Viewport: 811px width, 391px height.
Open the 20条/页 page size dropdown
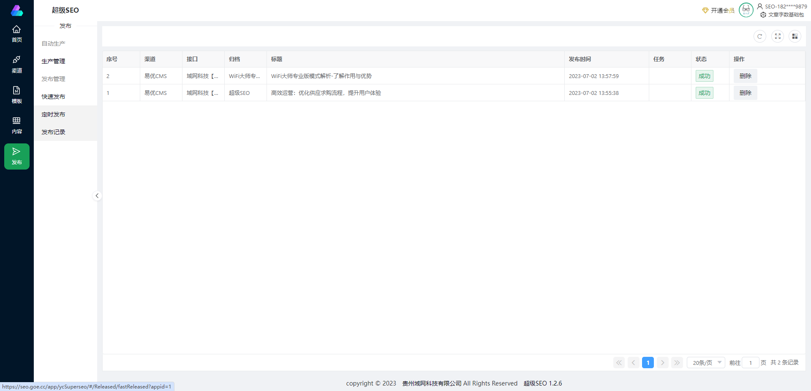click(706, 363)
